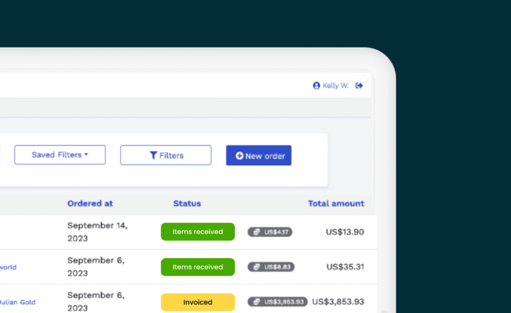
Task: Open the Julian Gold link
Action: tap(17, 302)
